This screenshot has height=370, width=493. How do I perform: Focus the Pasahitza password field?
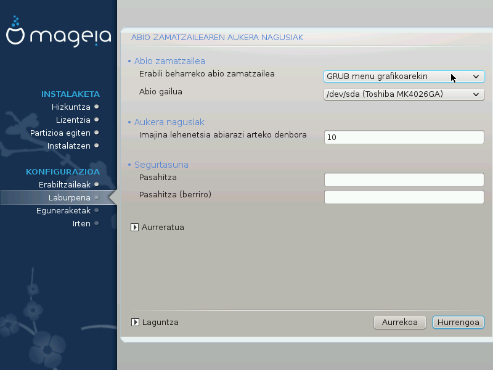404,179
